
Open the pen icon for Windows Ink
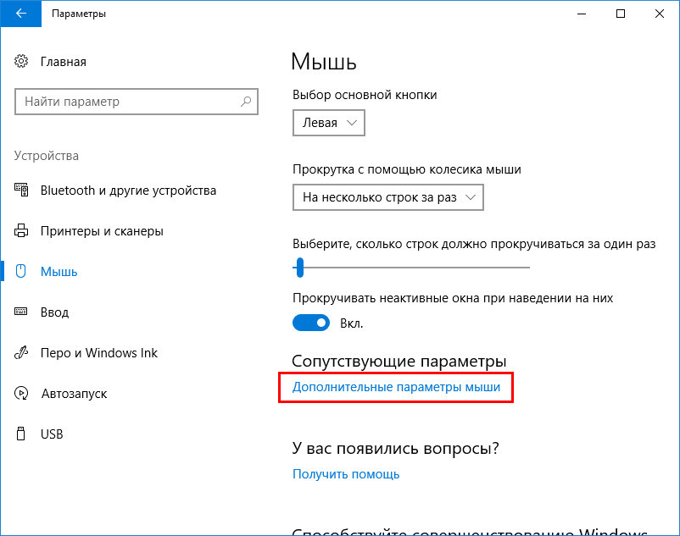[x=21, y=352]
